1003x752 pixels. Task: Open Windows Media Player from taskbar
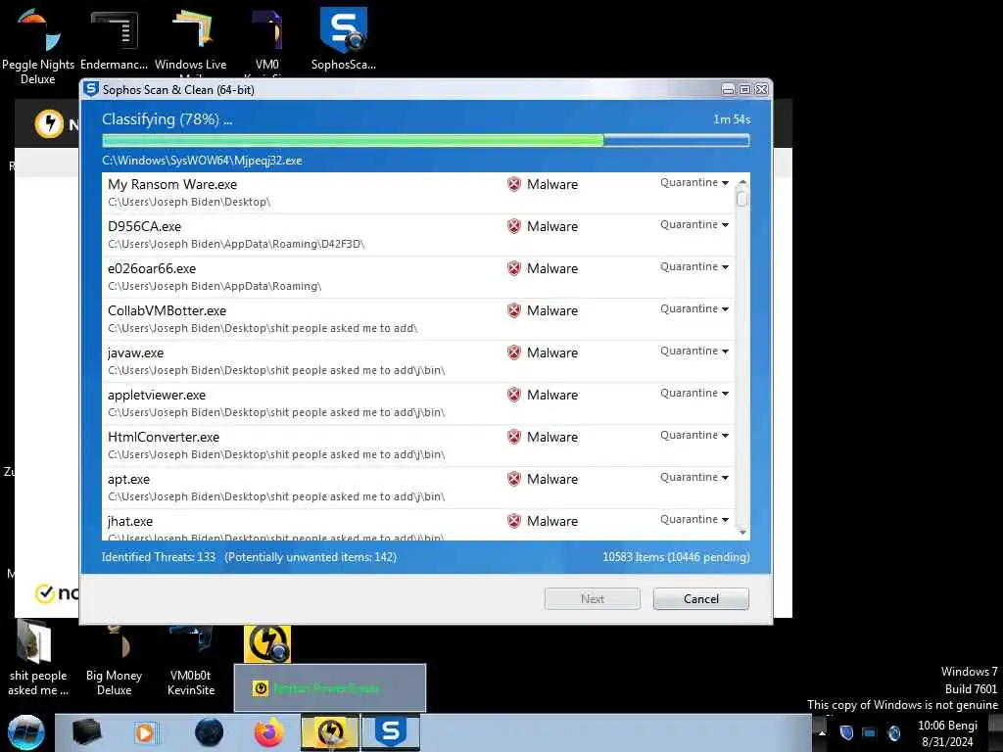pyautogui.click(x=145, y=732)
